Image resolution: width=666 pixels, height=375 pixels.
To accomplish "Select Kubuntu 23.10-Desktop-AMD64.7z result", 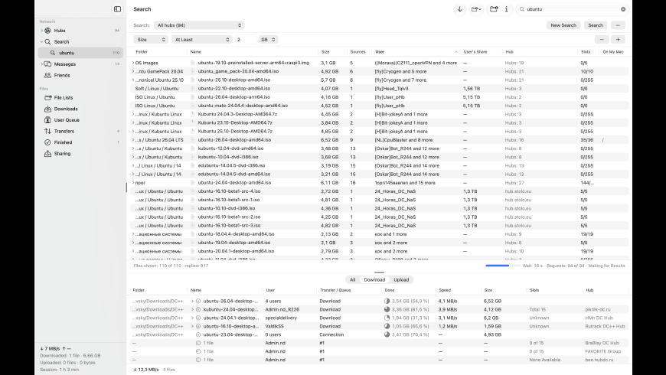I will pyautogui.click(x=235, y=122).
